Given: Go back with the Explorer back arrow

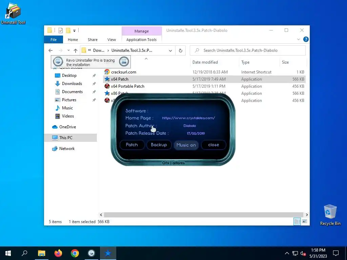Looking at the screenshot, I should point(50,50).
